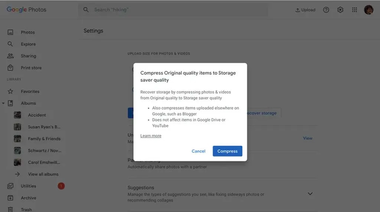Open Favorites star icon in Library
380x212 pixels.
point(10,91)
